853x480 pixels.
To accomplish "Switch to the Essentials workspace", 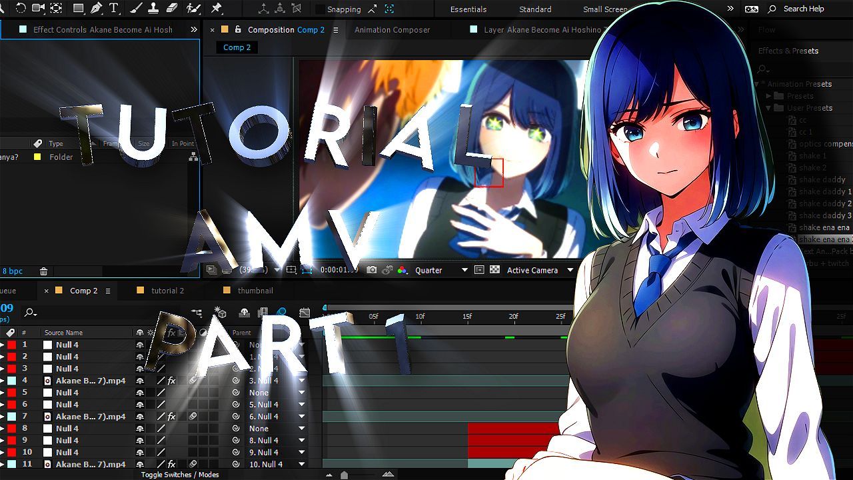I will click(468, 9).
